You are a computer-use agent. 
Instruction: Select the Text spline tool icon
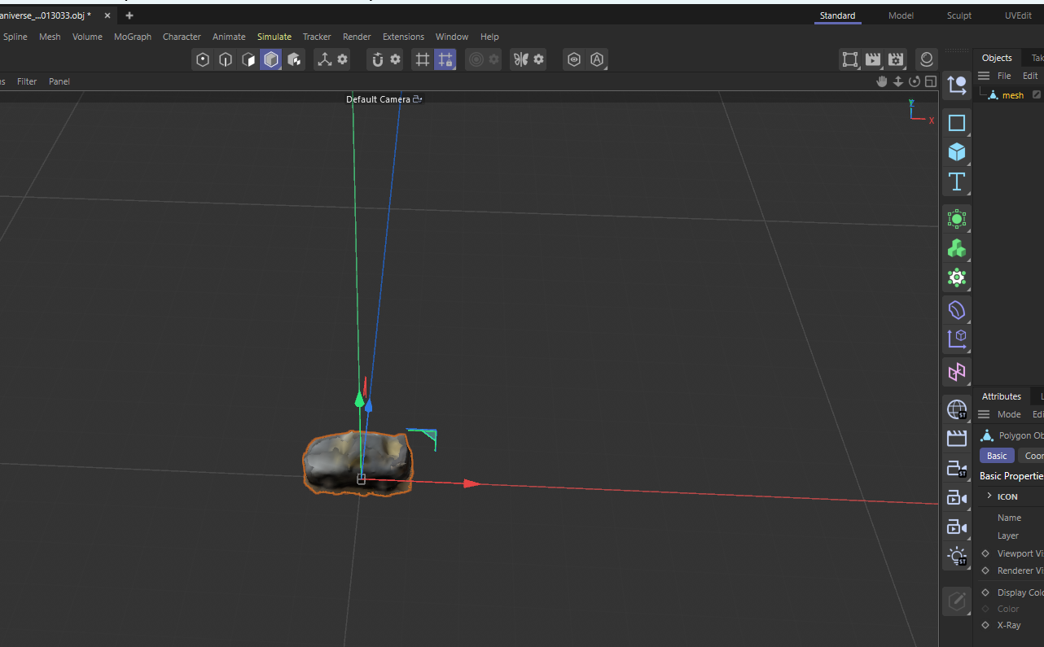pos(957,181)
